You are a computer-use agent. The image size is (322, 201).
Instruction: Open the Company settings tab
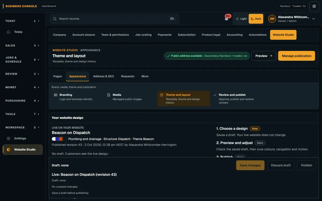point(60,35)
